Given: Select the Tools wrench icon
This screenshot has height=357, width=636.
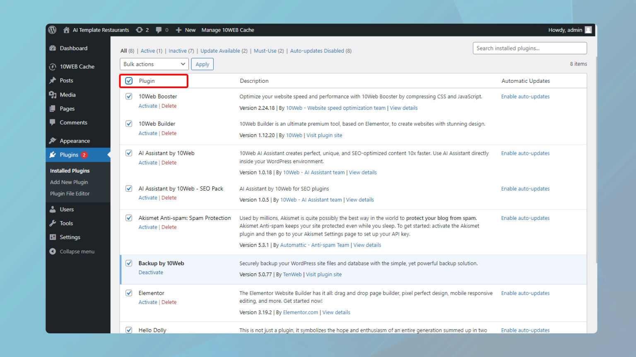Looking at the screenshot, I should 53,223.
